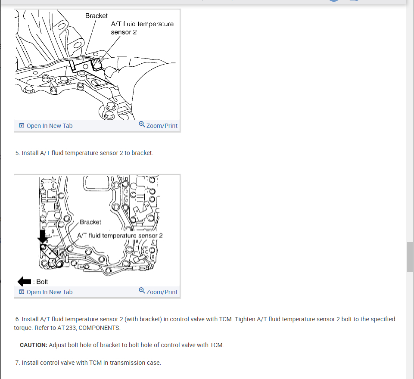Click the control valve bolt illustration thumbnail
This screenshot has height=379, width=414.
point(97,231)
